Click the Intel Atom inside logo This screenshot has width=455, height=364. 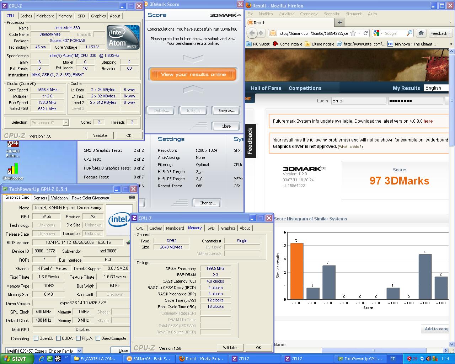click(x=123, y=37)
